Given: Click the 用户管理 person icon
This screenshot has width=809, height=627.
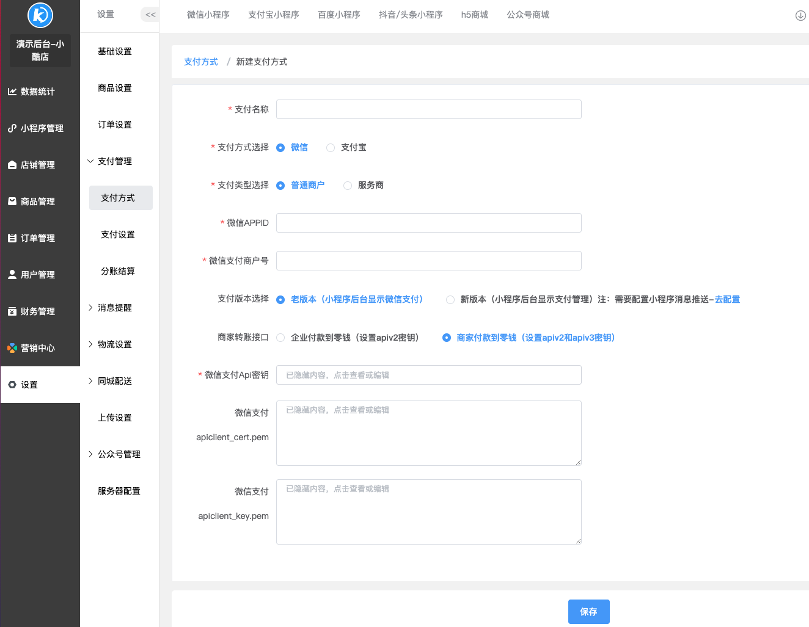Looking at the screenshot, I should tap(12, 275).
